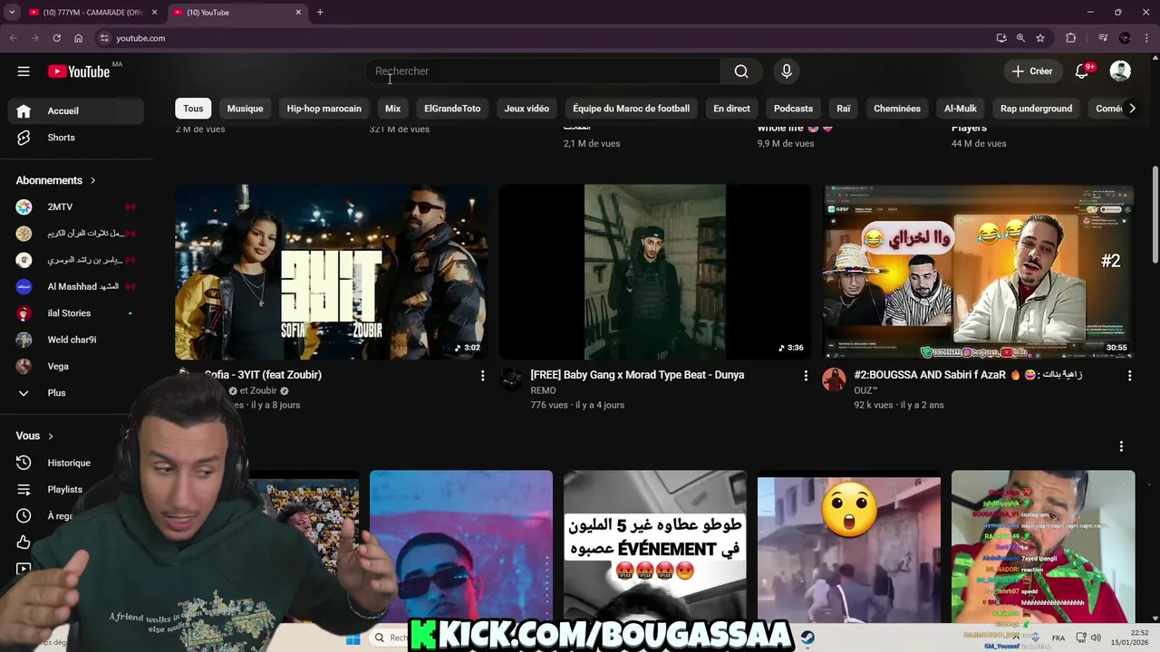Open options menu for Sofia 3YIT video
Viewport: 1160px width, 652px height.
(x=482, y=376)
